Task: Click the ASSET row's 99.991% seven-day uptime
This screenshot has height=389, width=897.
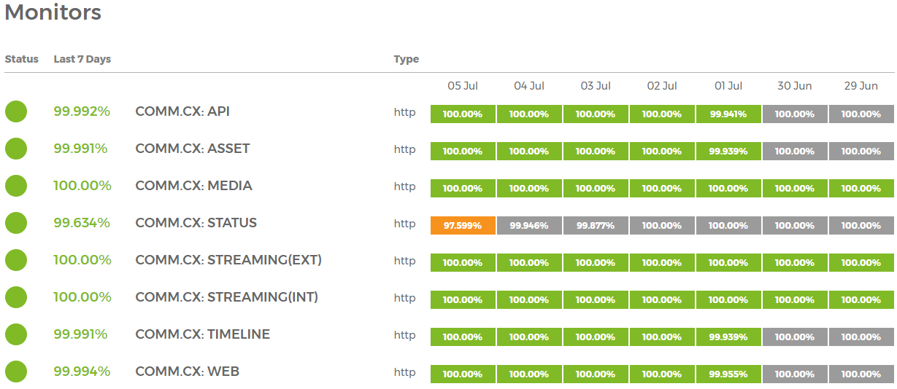Action: tap(80, 149)
